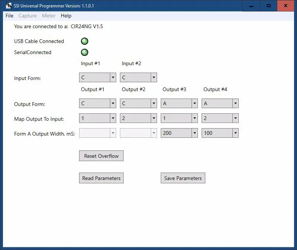
Task: Expand the Input #1 form dropdown
Action: [x=98, y=77]
